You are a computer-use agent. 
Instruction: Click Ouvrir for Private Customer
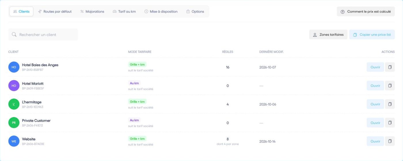click(x=375, y=123)
